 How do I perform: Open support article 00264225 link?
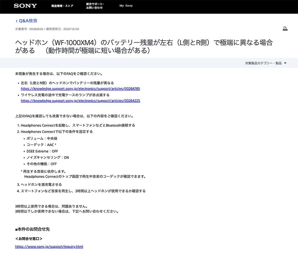pos(80,101)
